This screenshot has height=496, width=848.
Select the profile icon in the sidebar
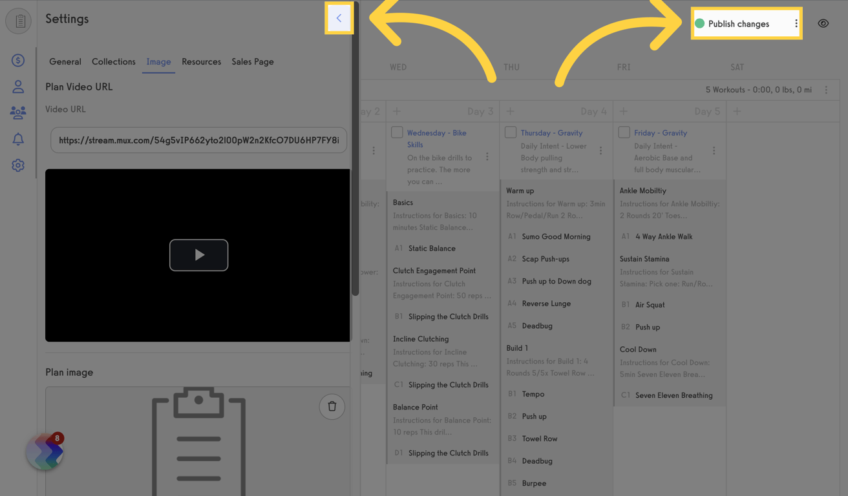(x=18, y=86)
